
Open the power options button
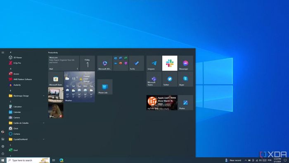(3, 154)
